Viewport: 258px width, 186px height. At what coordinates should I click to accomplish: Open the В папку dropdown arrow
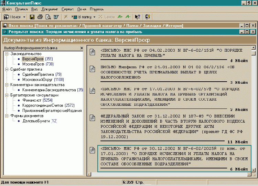pyautogui.click(x=94, y=17)
